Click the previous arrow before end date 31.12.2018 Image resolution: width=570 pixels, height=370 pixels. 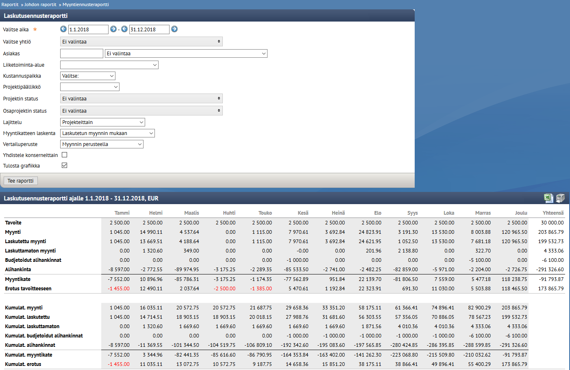pyautogui.click(x=124, y=29)
